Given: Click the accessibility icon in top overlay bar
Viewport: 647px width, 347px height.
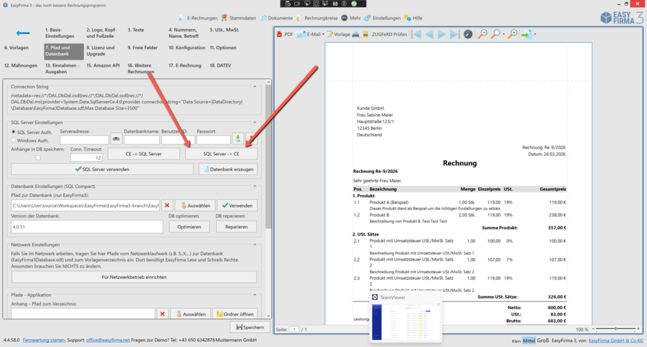Looking at the screenshot, I should [344, 4].
